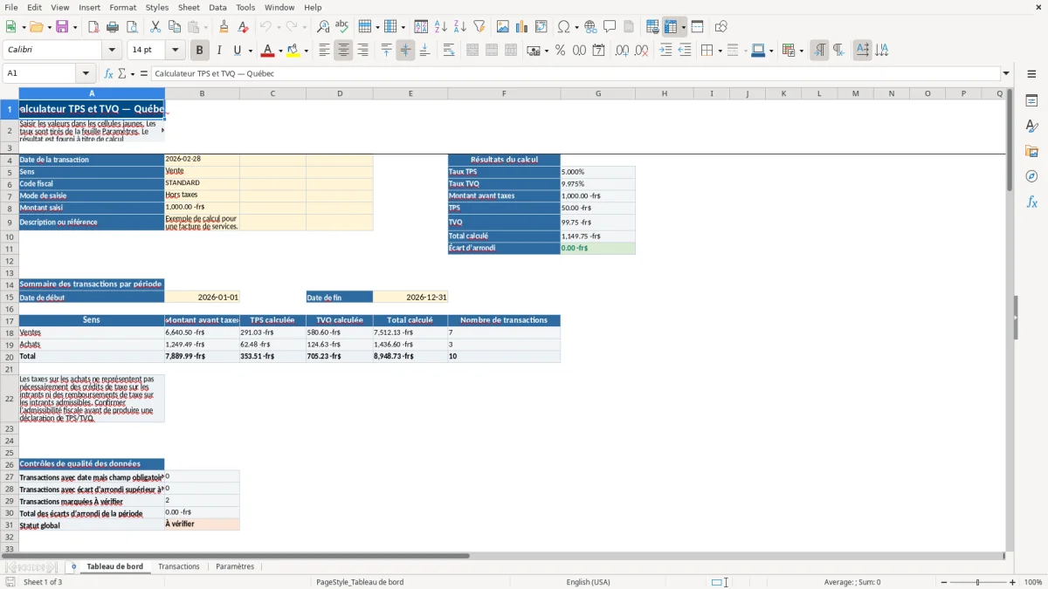Click English (USA) language in status bar
Image resolution: width=1048 pixels, height=589 pixels.
pyautogui.click(x=588, y=582)
